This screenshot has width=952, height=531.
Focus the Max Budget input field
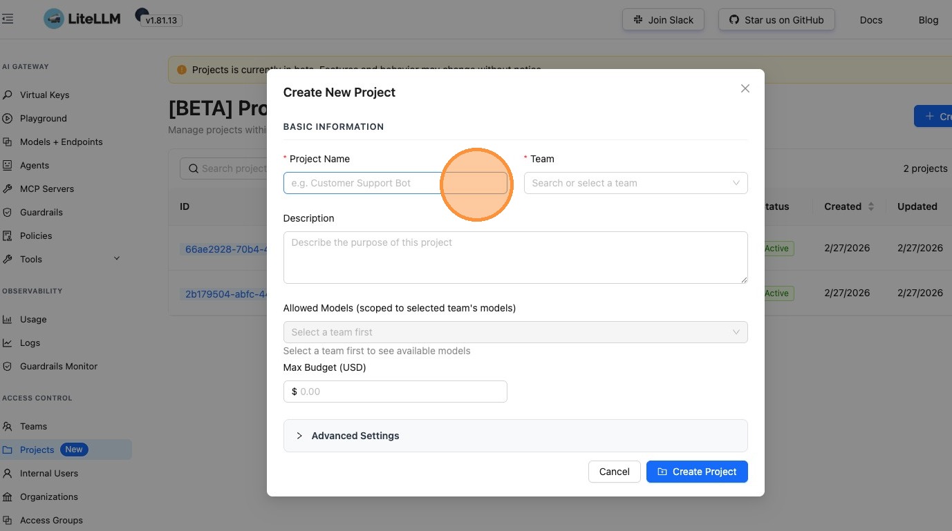[x=401, y=392]
